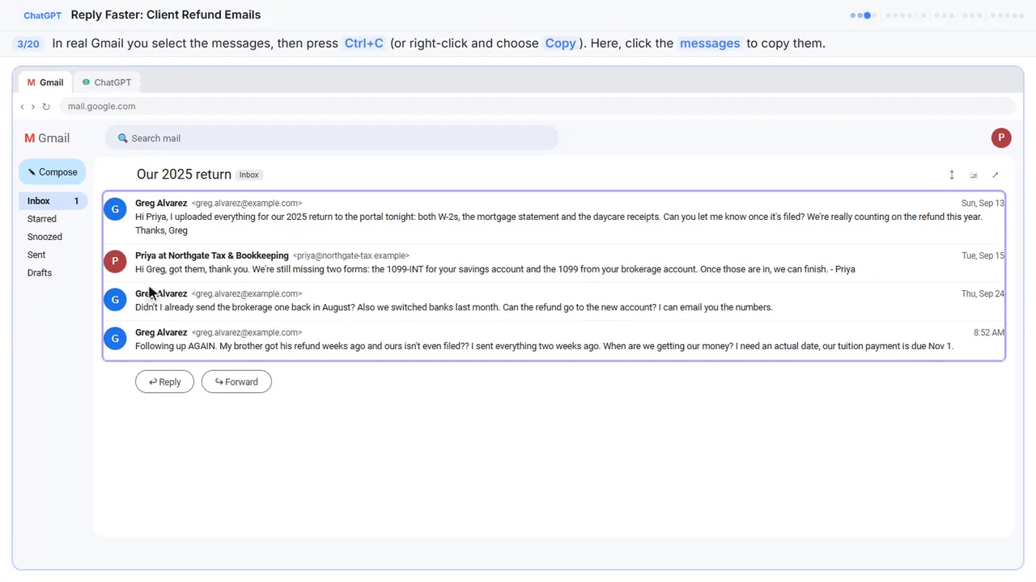Click the 'Copy' chip in the instructions
The height and width of the screenshot is (582, 1036).
(560, 44)
